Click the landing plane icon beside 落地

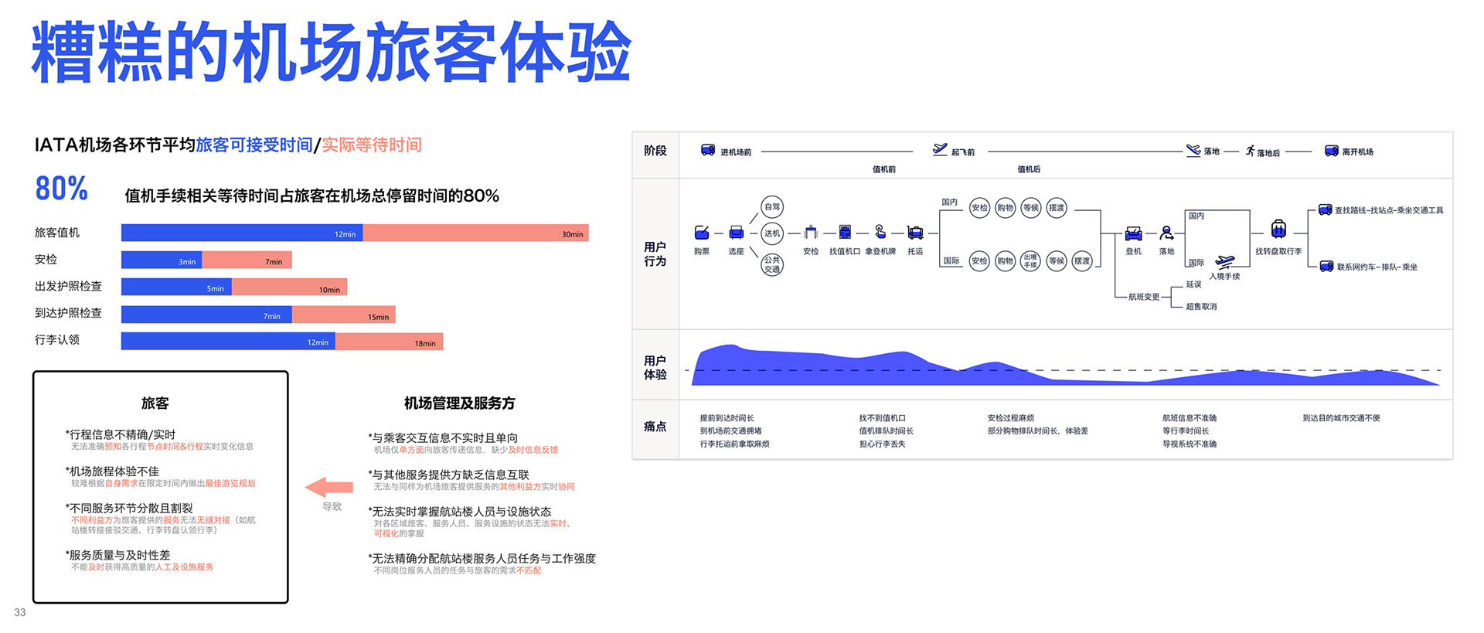[1193, 150]
